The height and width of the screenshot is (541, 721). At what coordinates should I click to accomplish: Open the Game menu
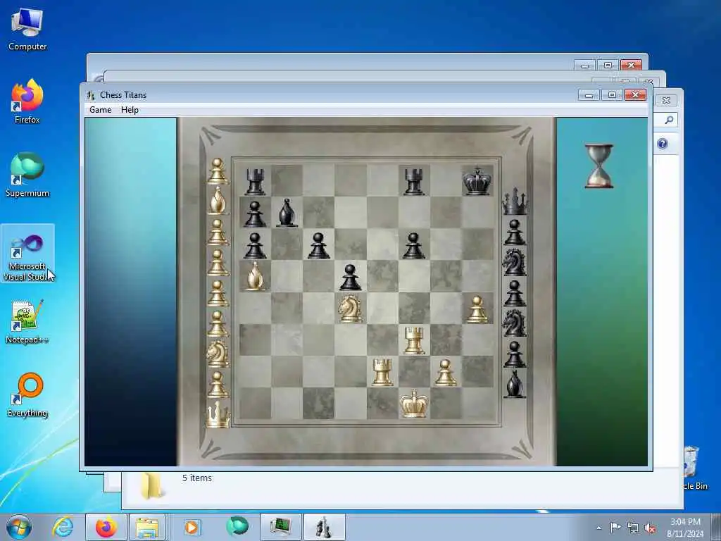[100, 110]
